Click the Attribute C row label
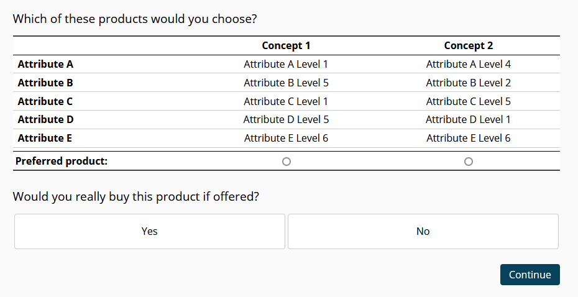 click(x=45, y=101)
